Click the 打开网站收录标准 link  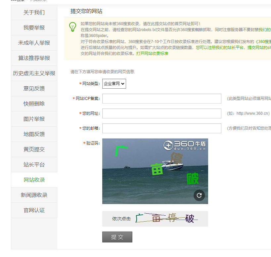click(x=152, y=53)
